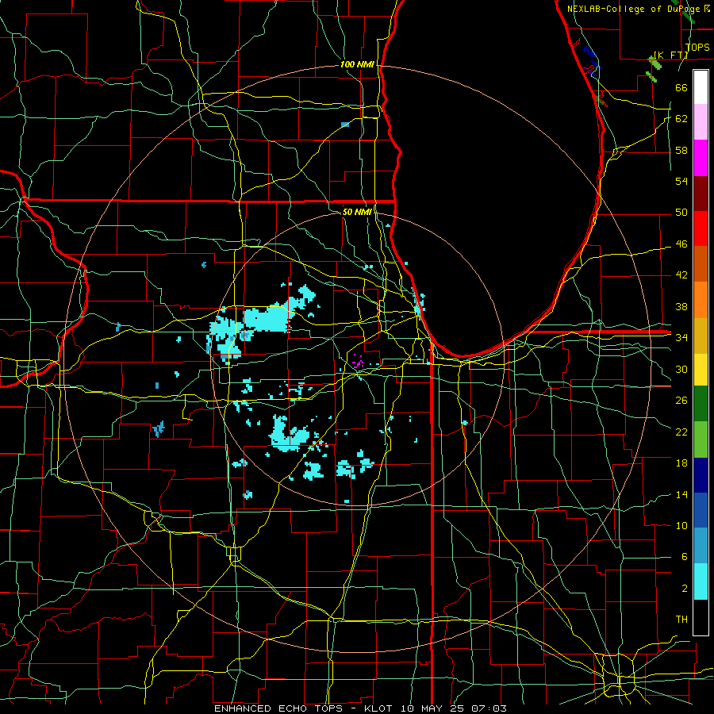714x714 pixels.
Task: Click the legend value "2"
Action: coord(685,588)
